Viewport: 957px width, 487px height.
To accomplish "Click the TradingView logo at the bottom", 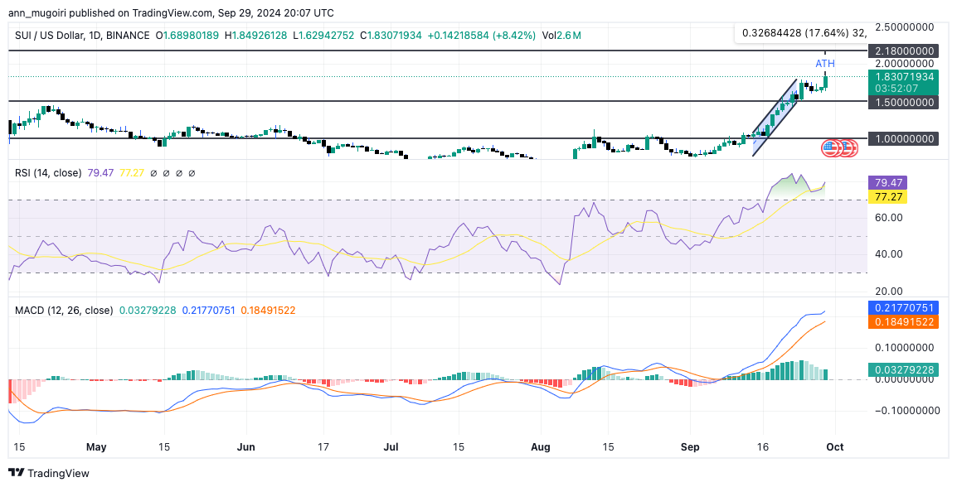I will click(x=49, y=473).
